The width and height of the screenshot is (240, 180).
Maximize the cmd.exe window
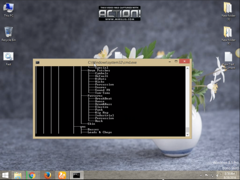pyautogui.click(x=176, y=61)
